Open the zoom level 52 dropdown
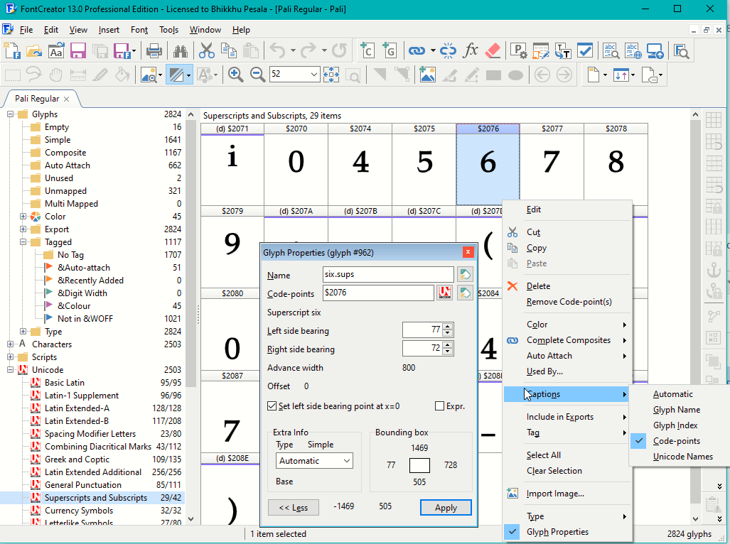730x544 pixels. (313, 75)
